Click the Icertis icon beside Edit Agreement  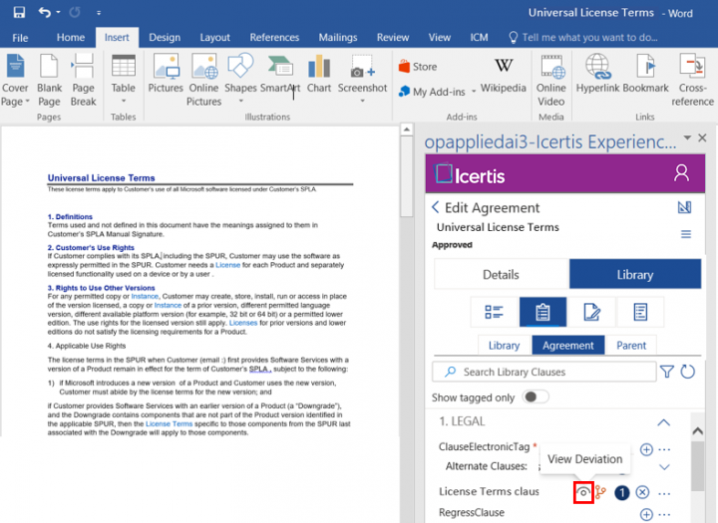click(684, 207)
